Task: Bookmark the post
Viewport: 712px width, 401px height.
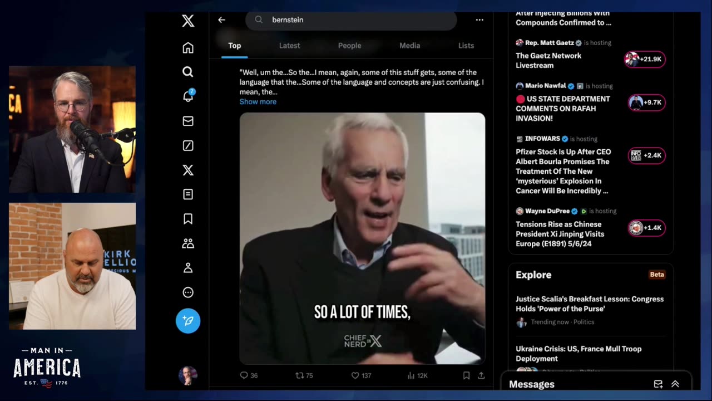Action: click(x=466, y=375)
